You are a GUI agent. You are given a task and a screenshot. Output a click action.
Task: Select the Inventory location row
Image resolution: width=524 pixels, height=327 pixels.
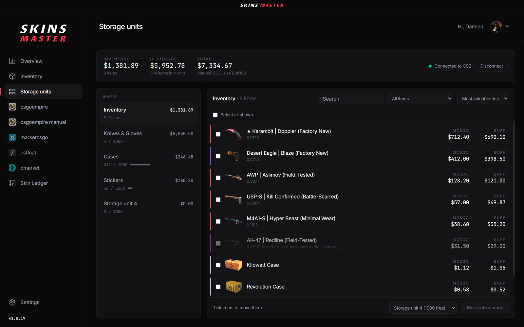point(148,113)
